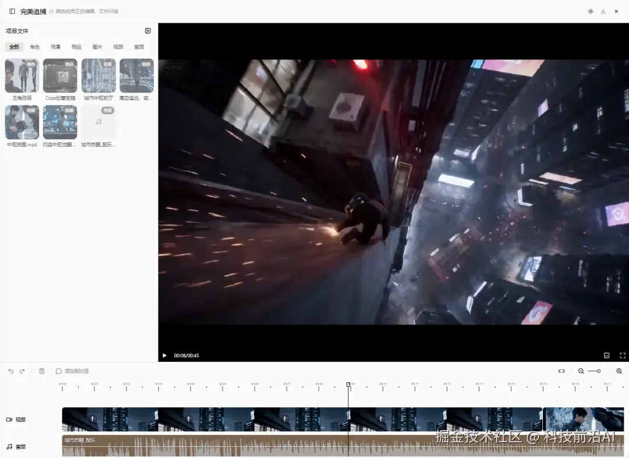
Task: Enter fullscreen with the fullscreen icon
Action: pyautogui.click(x=623, y=355)
